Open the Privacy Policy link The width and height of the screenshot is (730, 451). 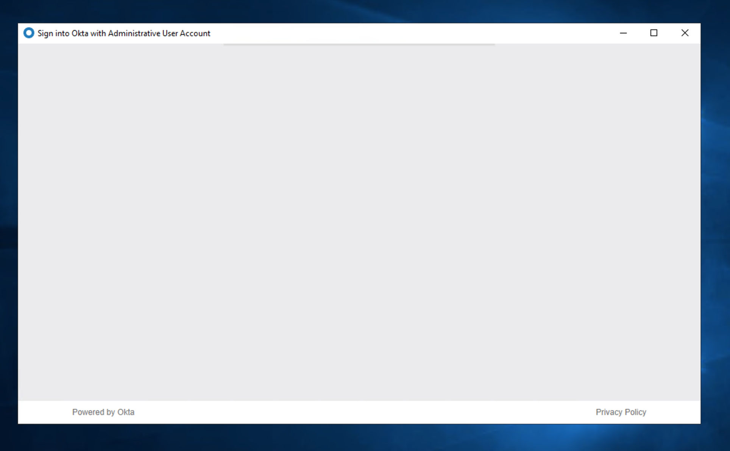(x=621, y=412)
